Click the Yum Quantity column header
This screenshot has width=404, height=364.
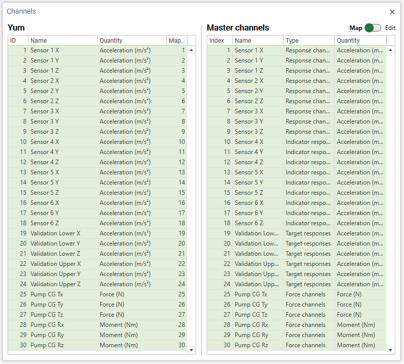131,41
